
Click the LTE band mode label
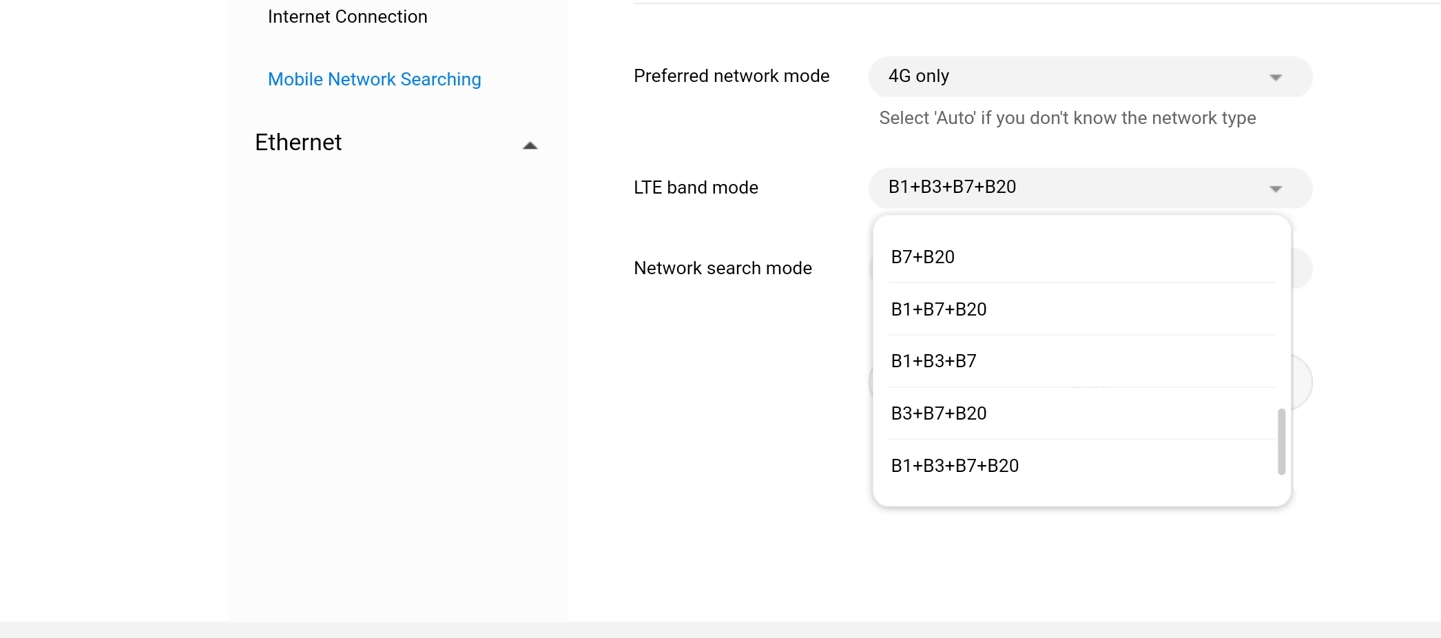tap(696, 187)
